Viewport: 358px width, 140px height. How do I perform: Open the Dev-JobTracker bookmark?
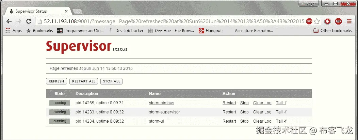(x=126, y=31)
